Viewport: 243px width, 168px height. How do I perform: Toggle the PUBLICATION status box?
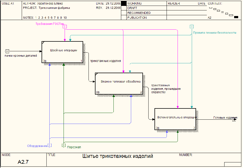point(124,17)
